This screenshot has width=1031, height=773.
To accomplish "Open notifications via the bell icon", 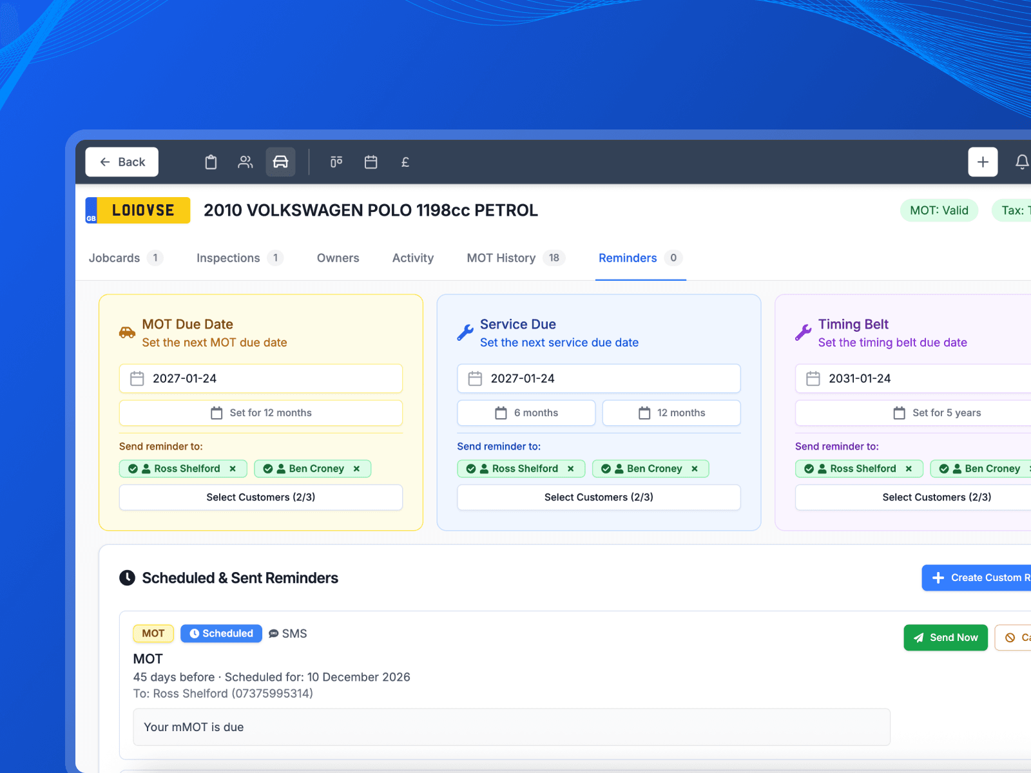I will (x=1022, y=162).
